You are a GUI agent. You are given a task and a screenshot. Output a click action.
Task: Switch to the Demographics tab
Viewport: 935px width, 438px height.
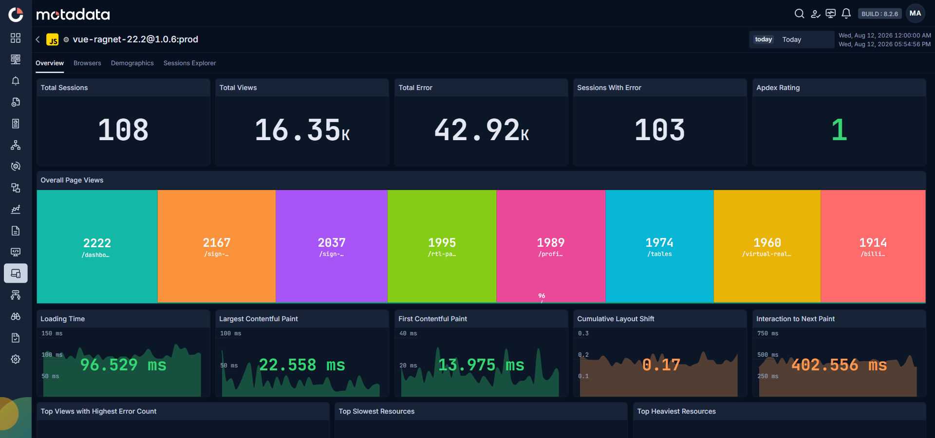click(132, 63)
